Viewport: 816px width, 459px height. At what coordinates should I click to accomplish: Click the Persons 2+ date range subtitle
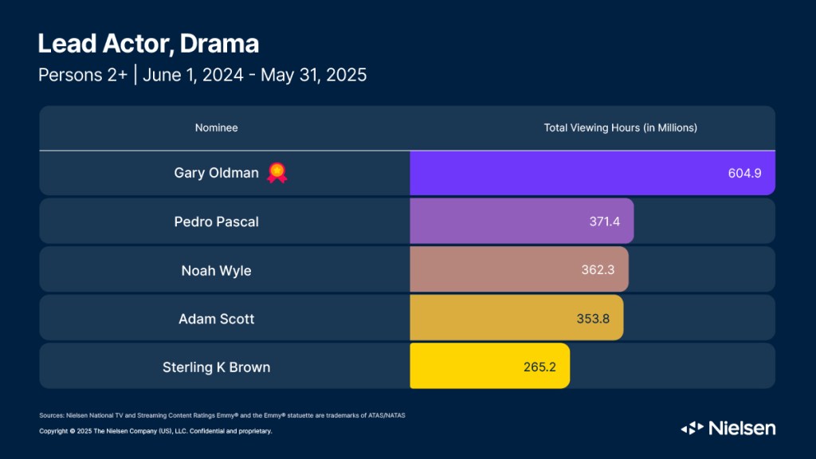(x=202, y=76)
